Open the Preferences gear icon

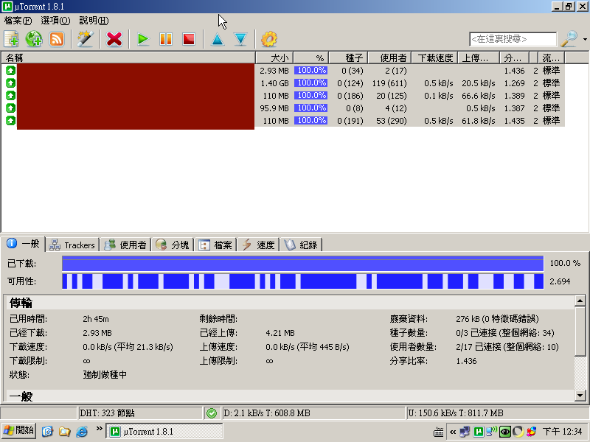coord(269,39)
